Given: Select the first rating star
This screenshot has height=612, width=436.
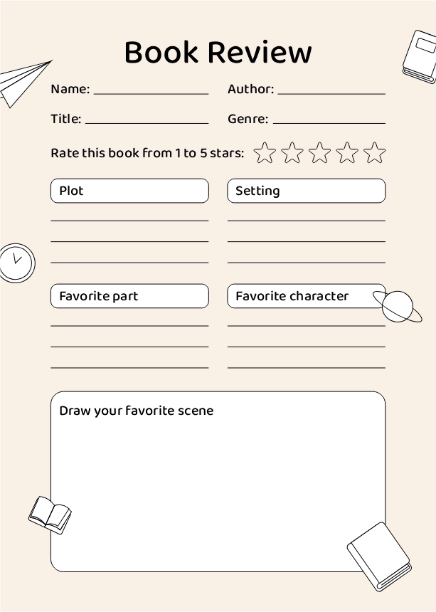Looking at the screenshot, I should (x=265, y=152).
